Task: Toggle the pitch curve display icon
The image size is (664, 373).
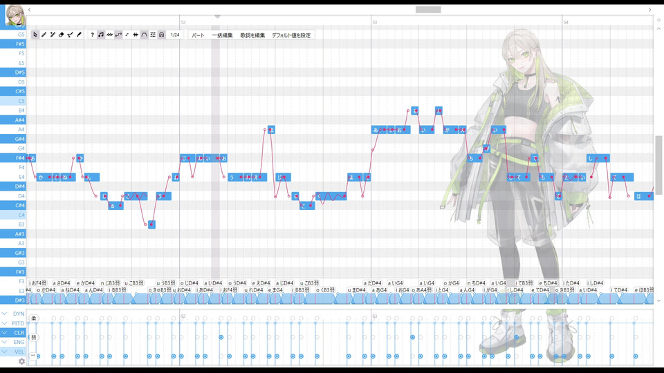Action: pyautogui.click(x=118, y=35)
